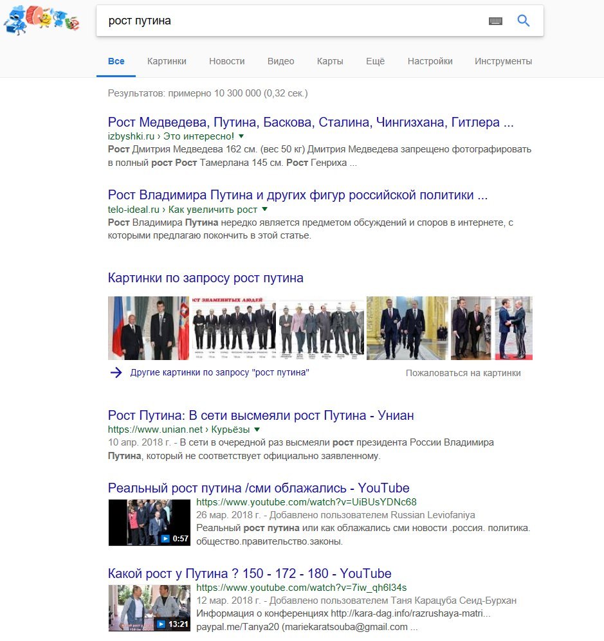
Task: Open the Карты tab
Action: coord(330,61)
